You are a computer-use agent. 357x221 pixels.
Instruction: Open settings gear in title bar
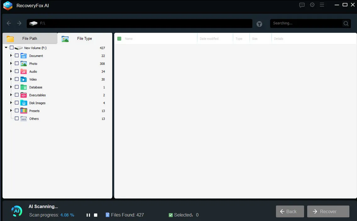coord(312,5)
